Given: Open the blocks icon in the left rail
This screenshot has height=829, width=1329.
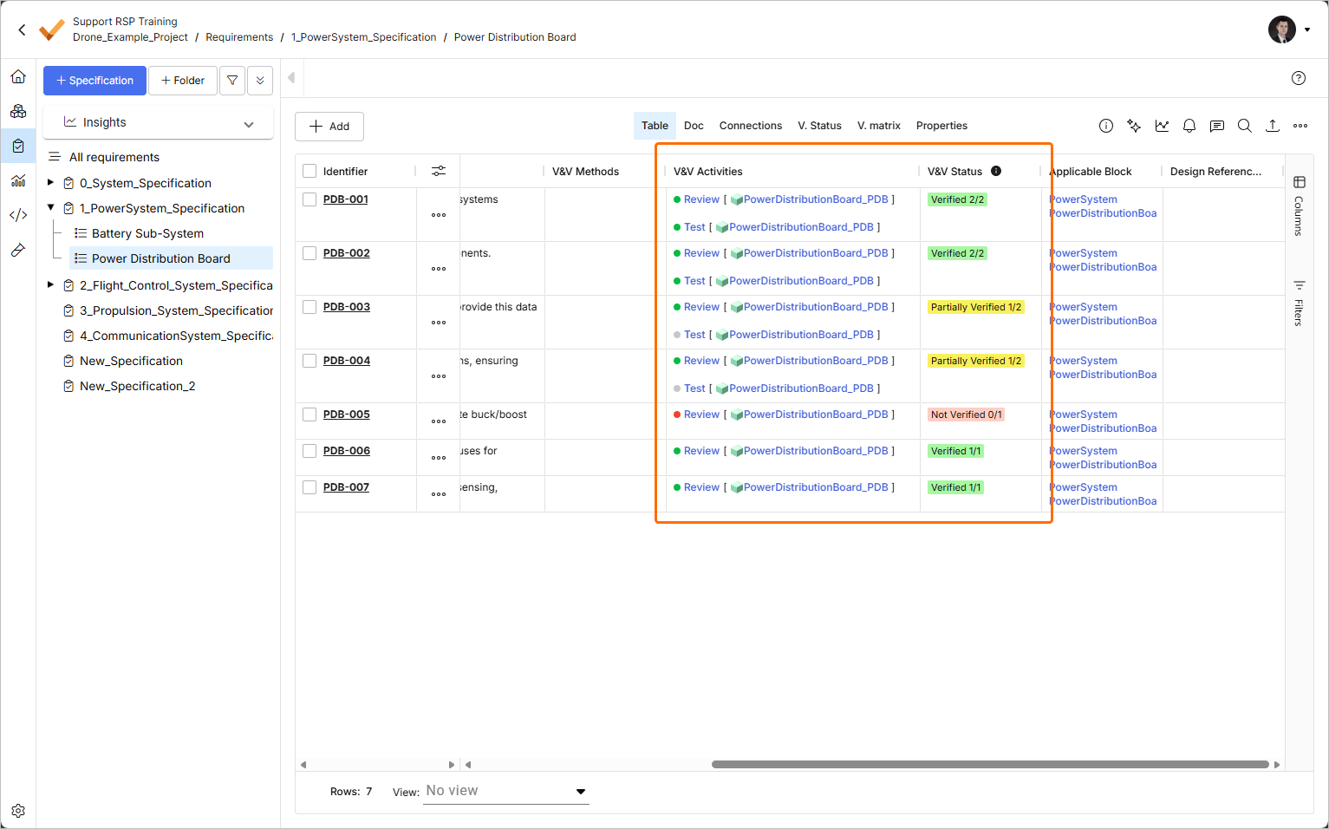Looking at the screenshot, I should click(18, 111).
